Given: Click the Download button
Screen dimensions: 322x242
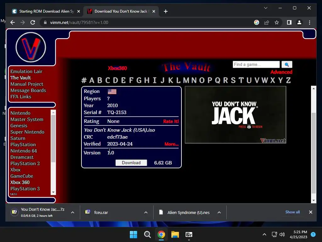Looking at the screenshot, I should point(131,163).
